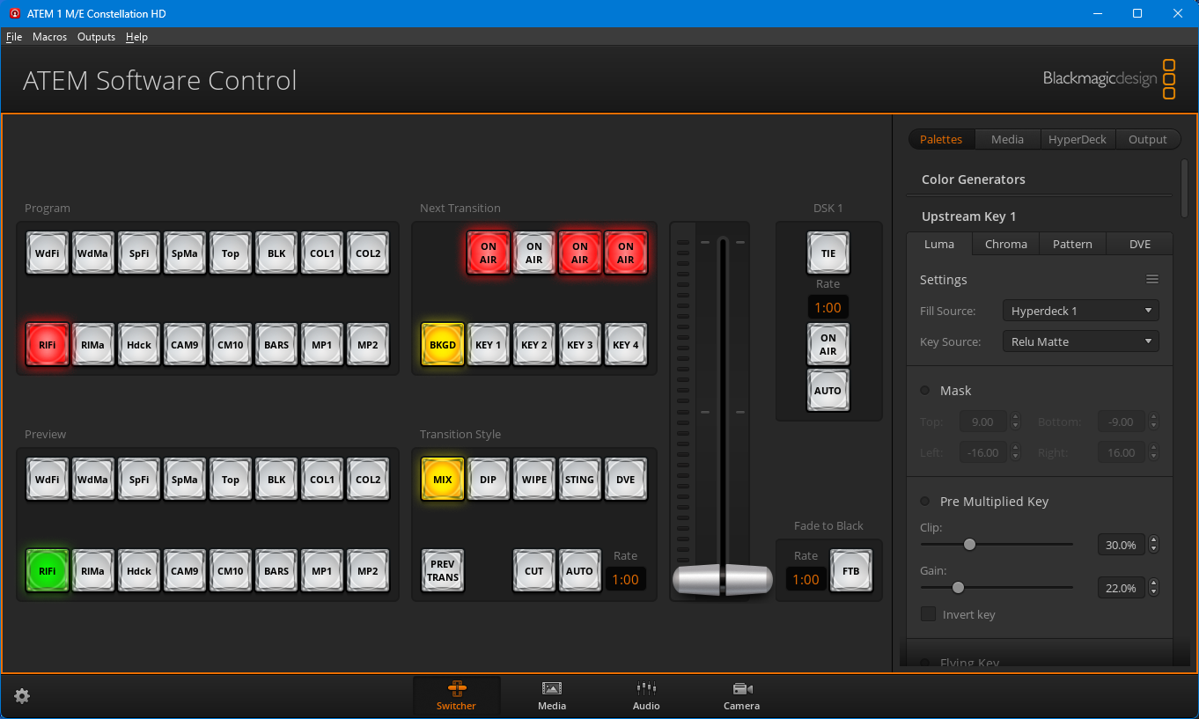1199x719 pixels.
Task: Click the Blackmagicdesign logo
Action: click(x=1109, y=79)
